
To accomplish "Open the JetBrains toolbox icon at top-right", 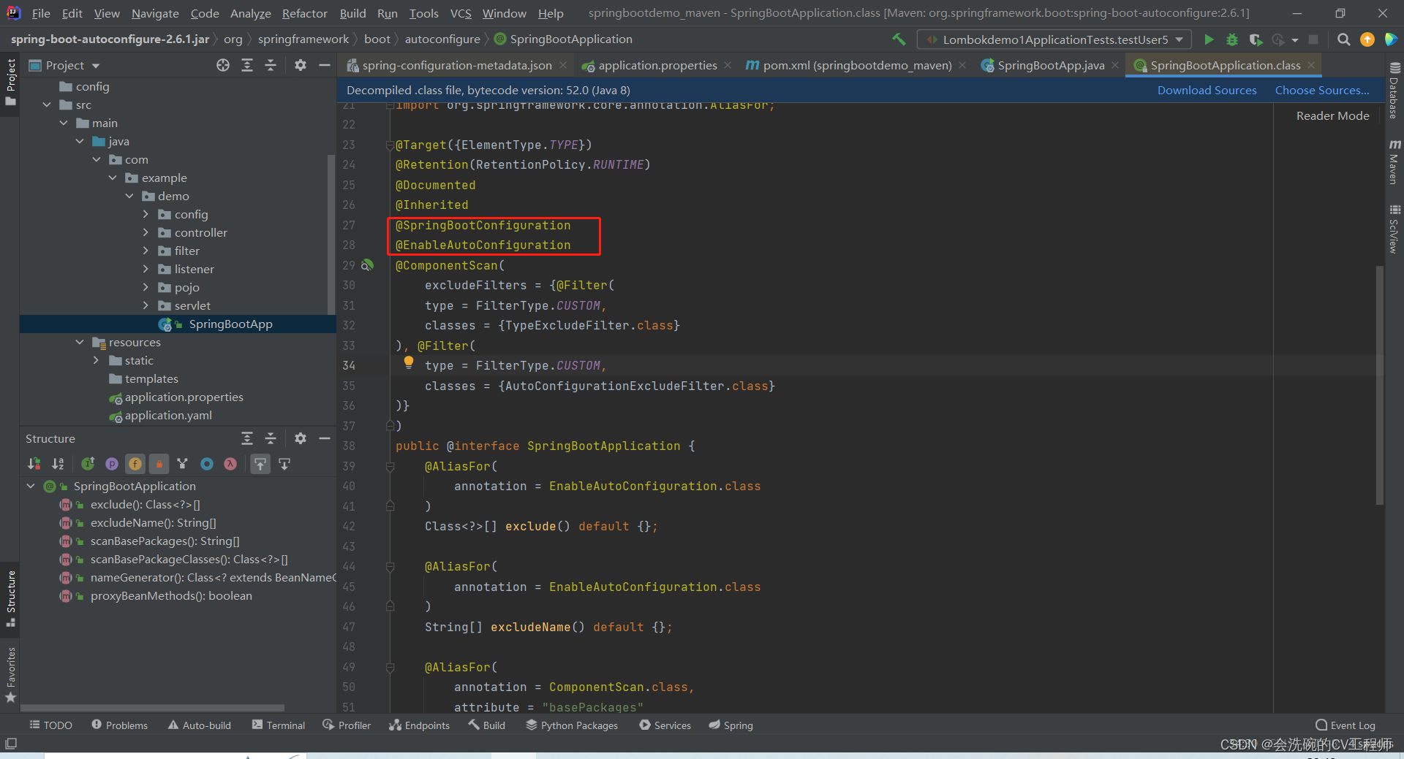I will click(1391, 39).
